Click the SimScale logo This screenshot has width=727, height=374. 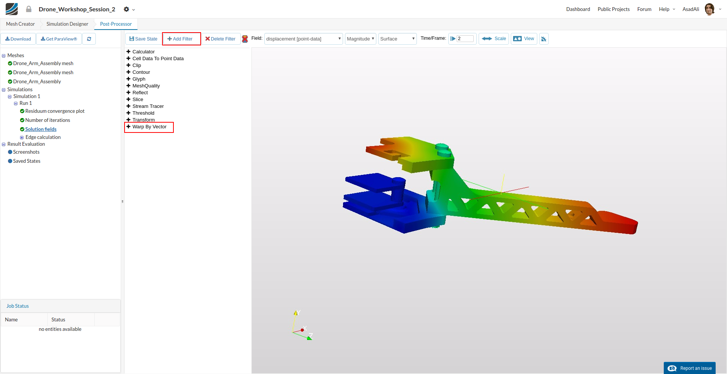(12, 9)
